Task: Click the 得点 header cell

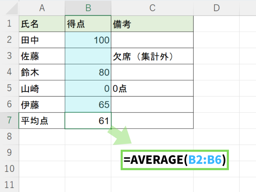Action: tap(88, 24)
